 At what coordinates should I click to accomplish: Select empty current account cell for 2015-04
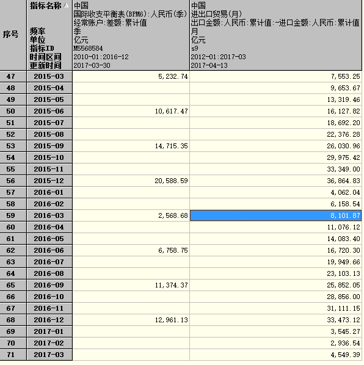(131, 88)
